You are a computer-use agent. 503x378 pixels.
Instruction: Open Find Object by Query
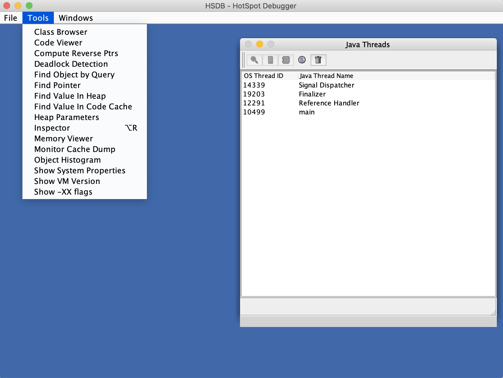click(85, 75)
